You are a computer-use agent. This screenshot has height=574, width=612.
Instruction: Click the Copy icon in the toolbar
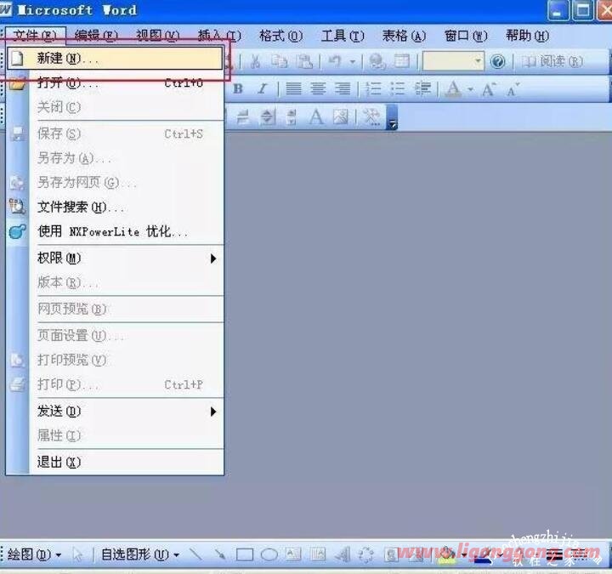point(280,61)
